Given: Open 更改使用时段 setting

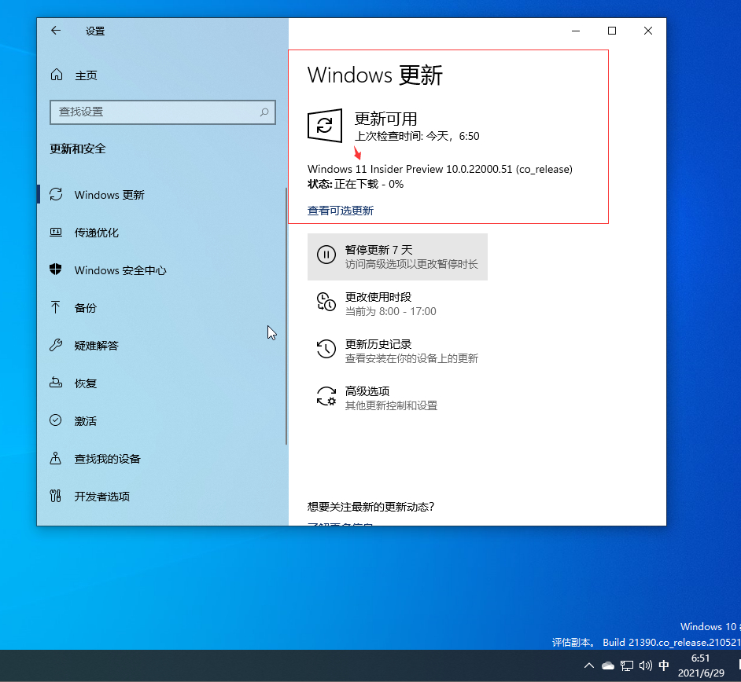Looking at the screenshot, I should click(x=397, y=303).
